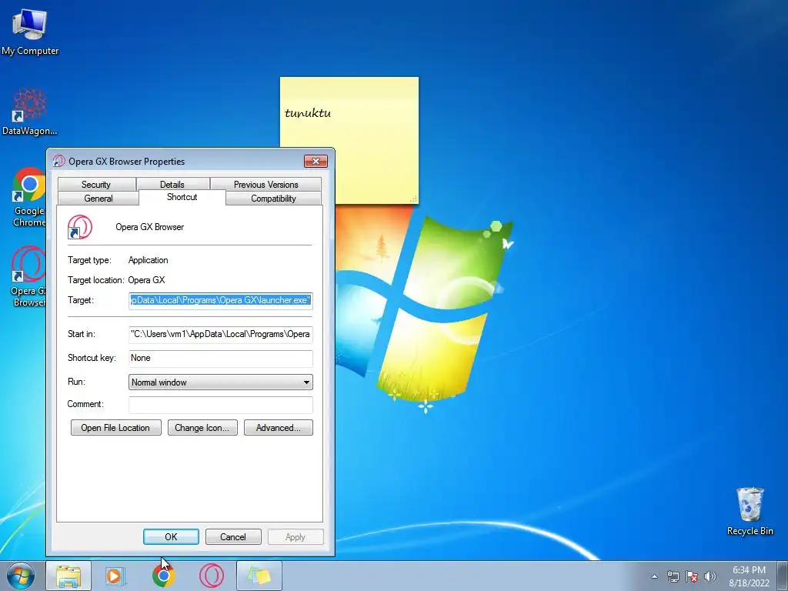Click the Change Icon button
788x591 pixels.
[x=202, y=428]
